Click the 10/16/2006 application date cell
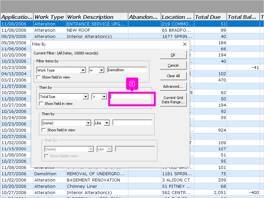 [16, 111]
